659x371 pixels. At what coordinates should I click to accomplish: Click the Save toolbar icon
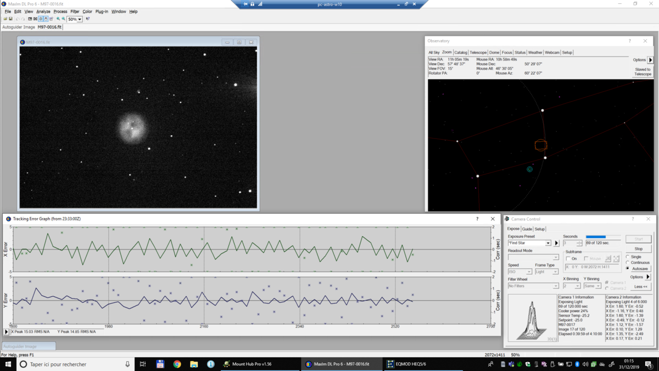point(10,19)
